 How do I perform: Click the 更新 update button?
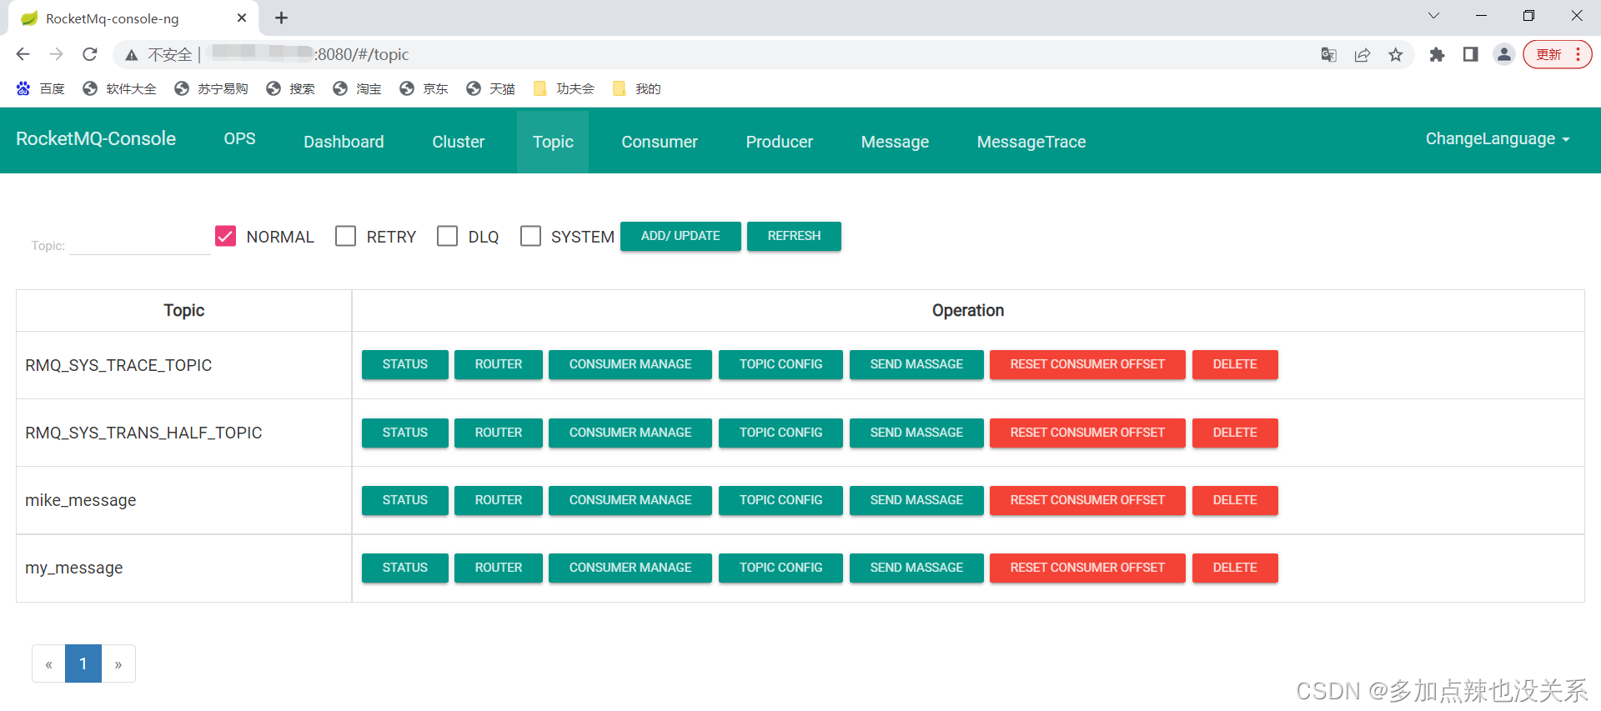1548,55
